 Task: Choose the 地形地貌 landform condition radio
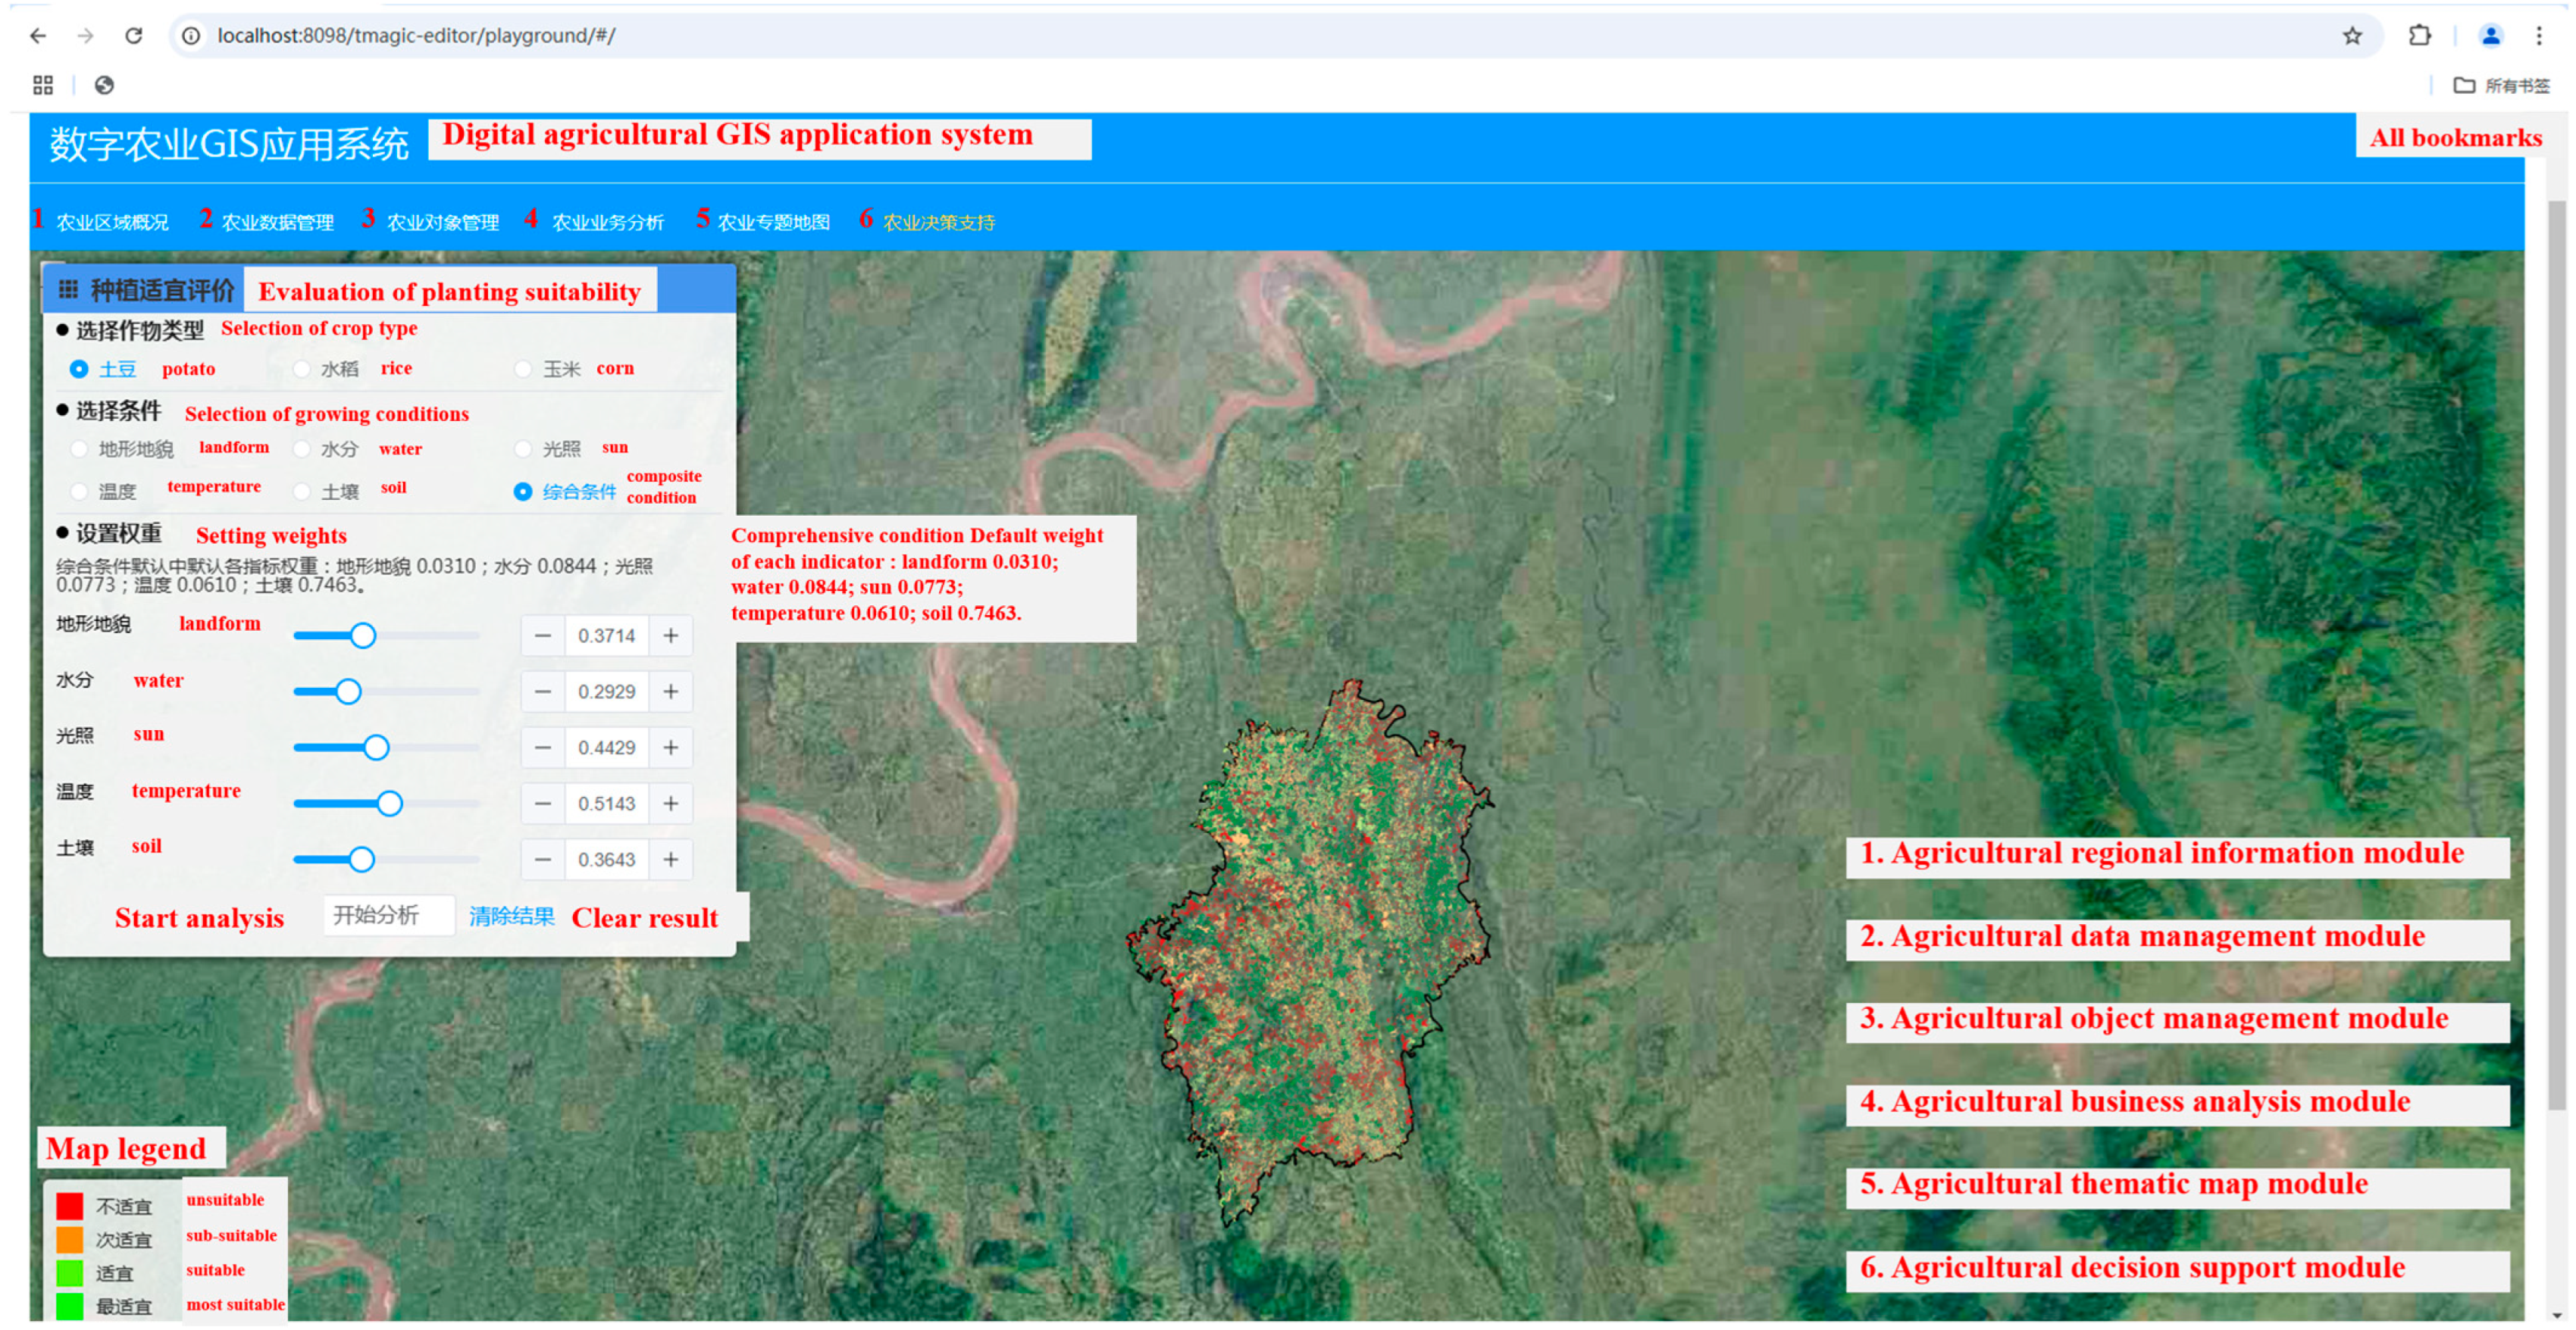[x=79, y=448]
